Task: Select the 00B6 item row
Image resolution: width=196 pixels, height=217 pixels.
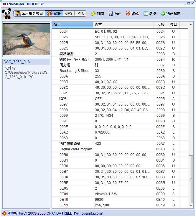Action: (120, 166)
